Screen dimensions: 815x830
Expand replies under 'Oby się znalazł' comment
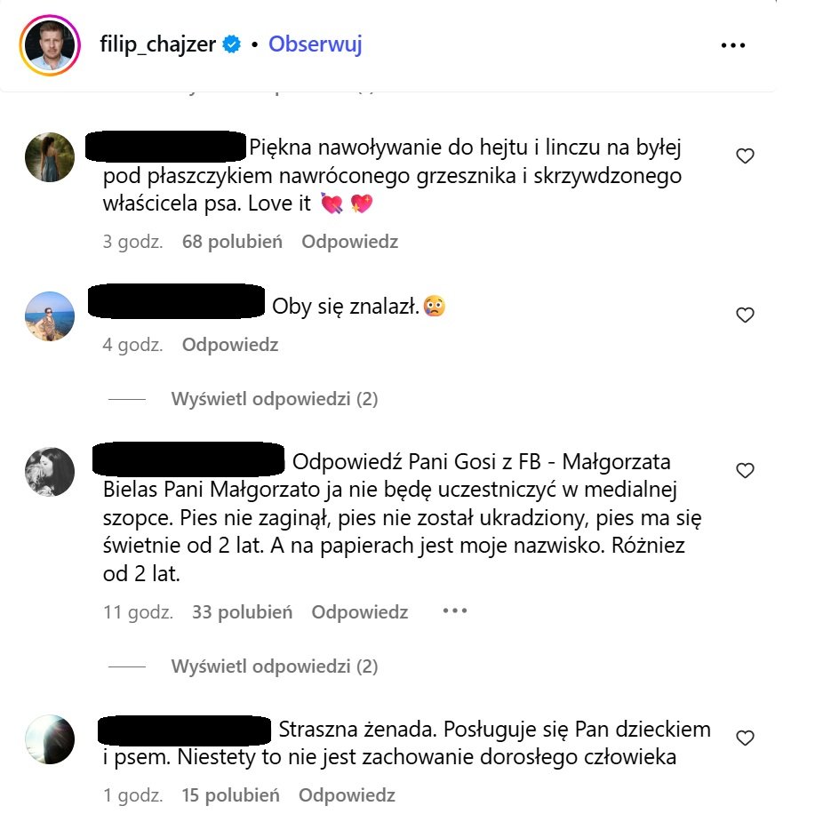pos(275,399)
